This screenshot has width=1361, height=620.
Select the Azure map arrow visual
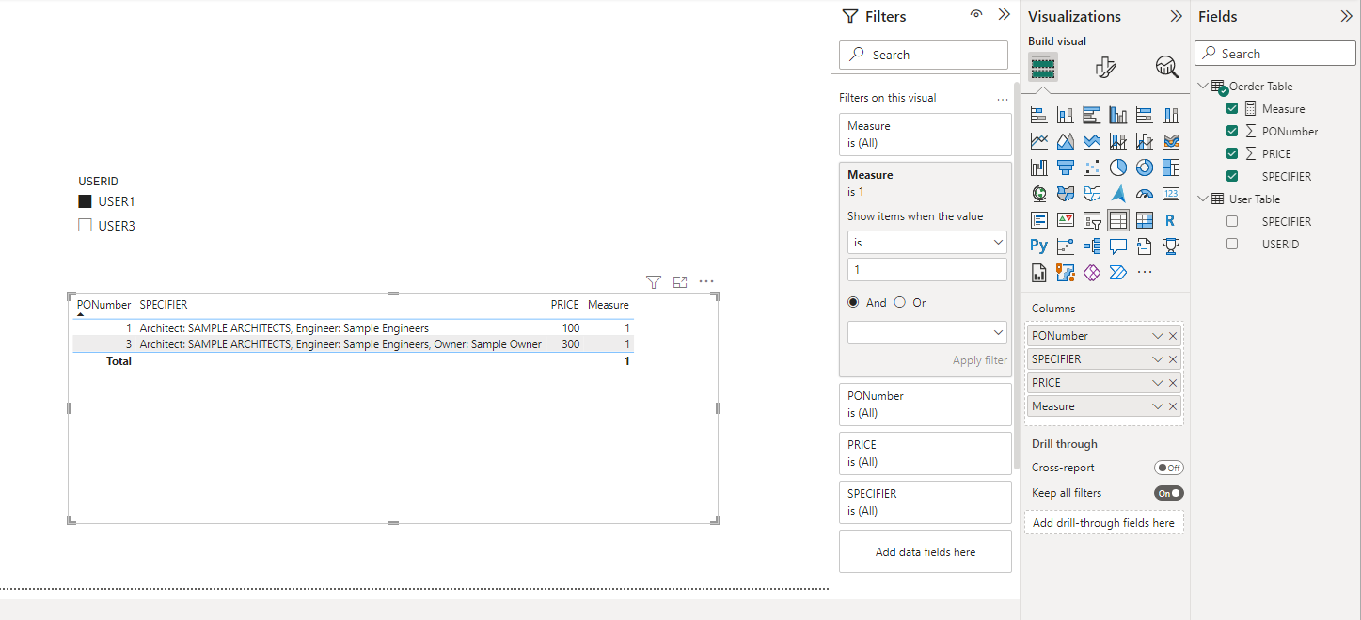pos(1118,194)
